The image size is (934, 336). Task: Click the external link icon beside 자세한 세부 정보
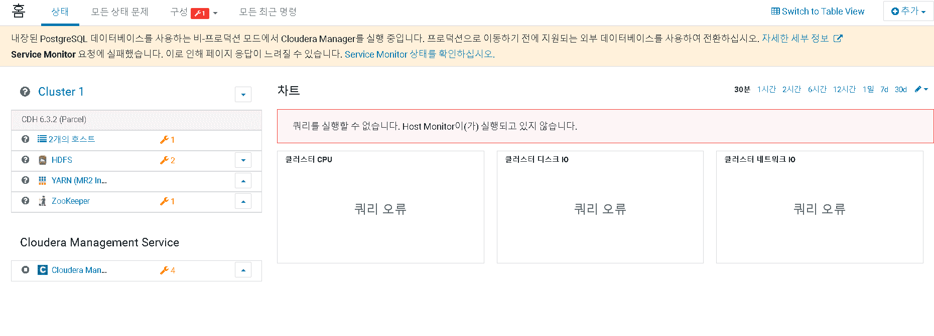coord(838,38)
